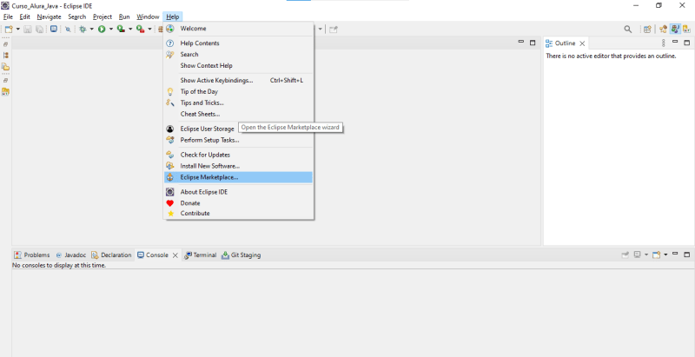Click the Open Console icon in console toolbar
Screen dimensions: 695x357
click(x=657, y=255)
